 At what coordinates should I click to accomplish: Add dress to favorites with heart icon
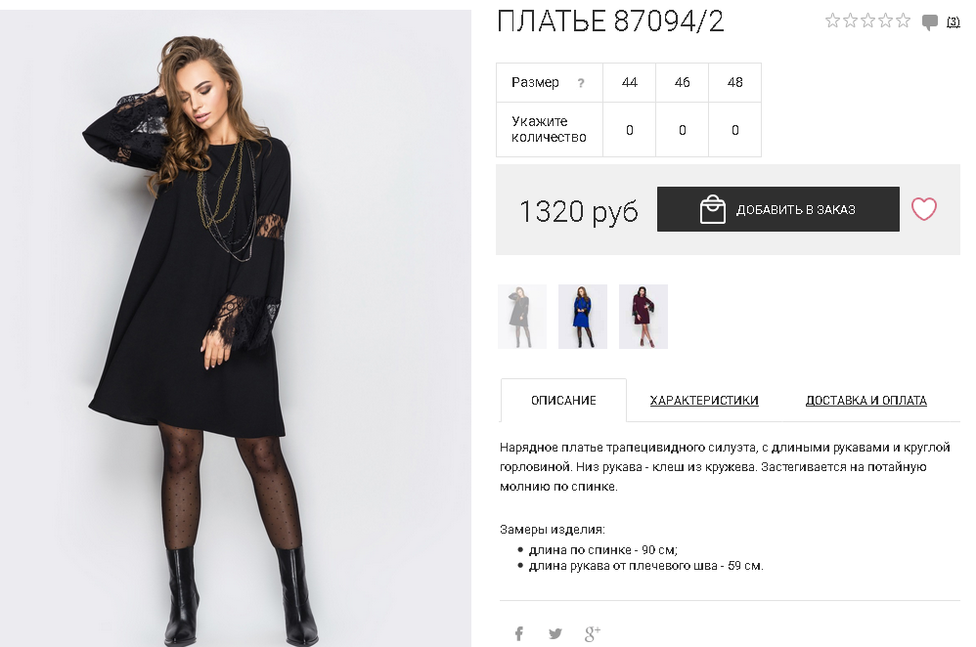click(924, 209)
